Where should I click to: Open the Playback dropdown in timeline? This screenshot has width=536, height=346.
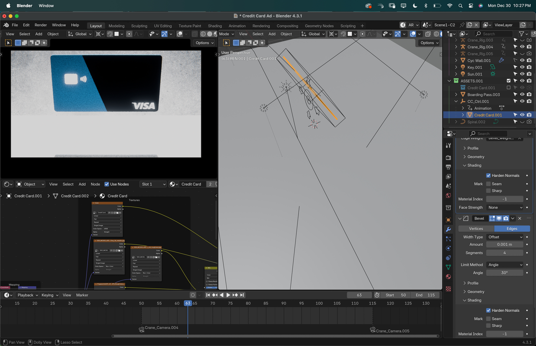tap(28, 295)
